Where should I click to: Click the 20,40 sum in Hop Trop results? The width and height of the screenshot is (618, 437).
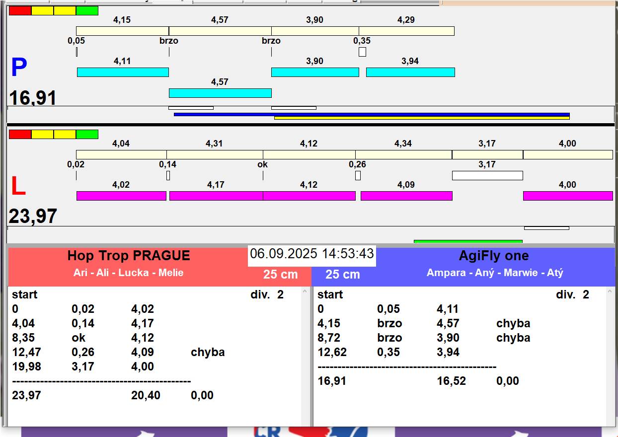point(145,395)
